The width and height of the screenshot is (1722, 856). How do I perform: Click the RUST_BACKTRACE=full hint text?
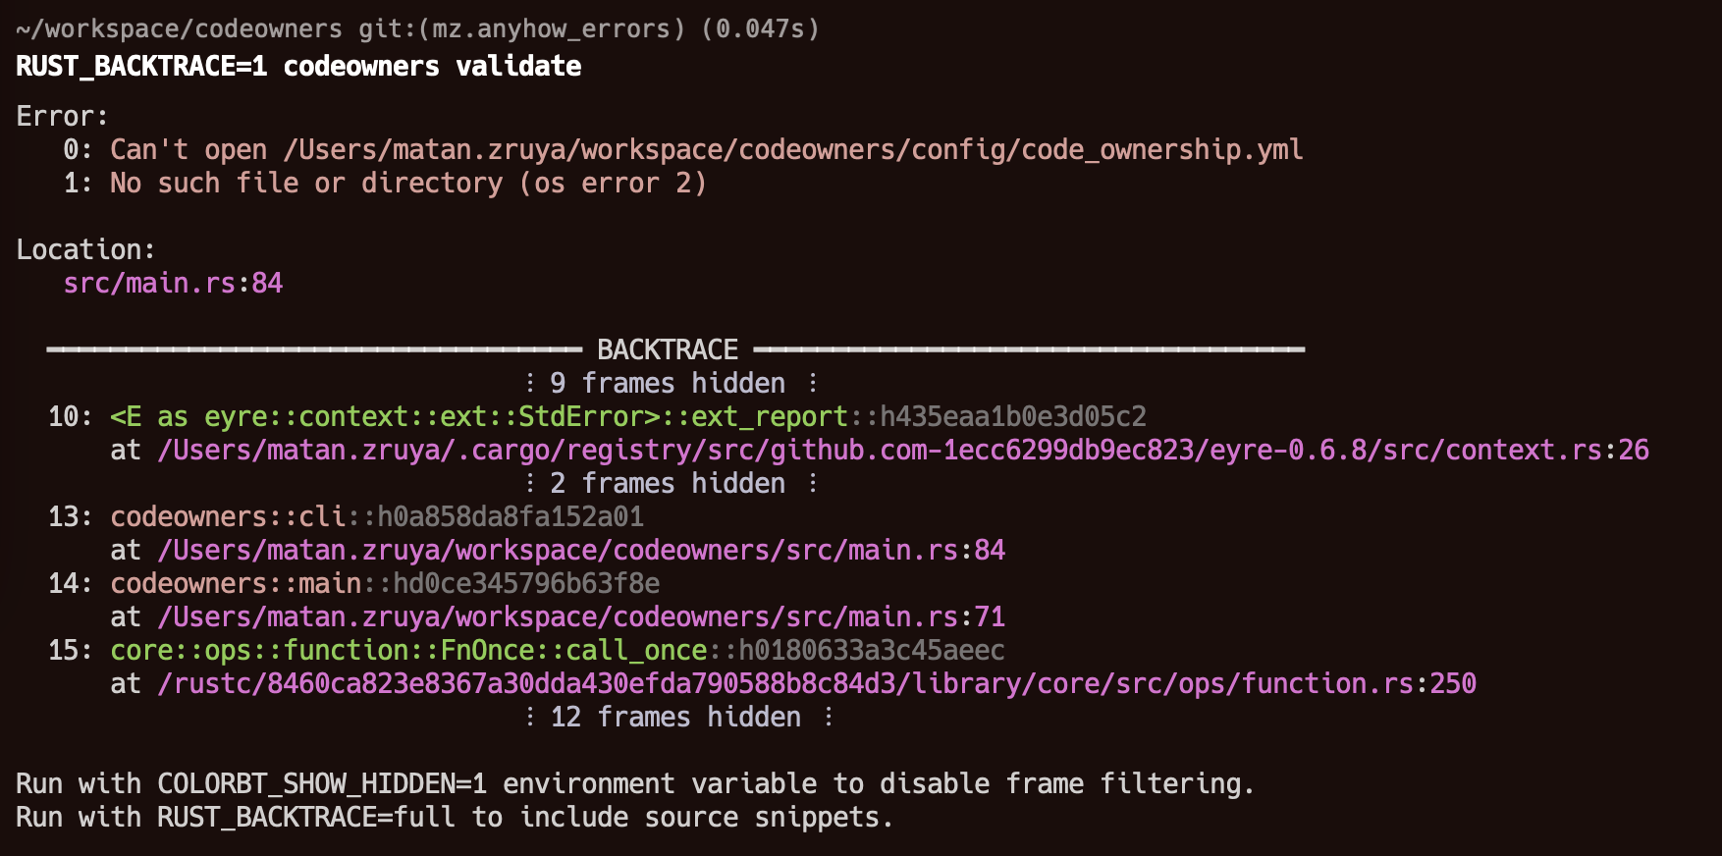(x=306, y=818)
